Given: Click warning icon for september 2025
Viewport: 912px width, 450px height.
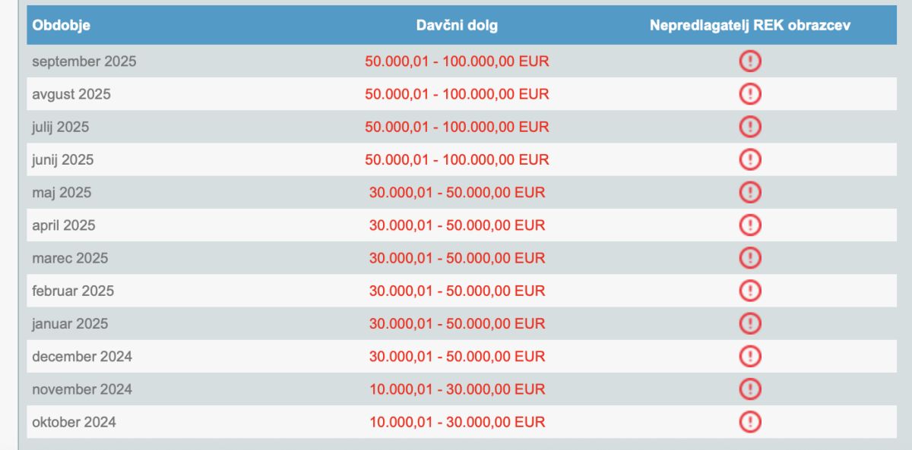Looking at the screenshot, I should (750, 61).
